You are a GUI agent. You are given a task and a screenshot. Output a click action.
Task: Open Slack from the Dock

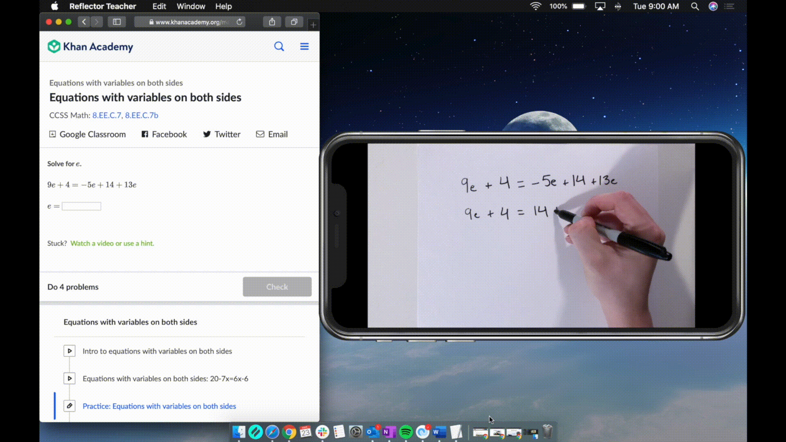[323, 432]
